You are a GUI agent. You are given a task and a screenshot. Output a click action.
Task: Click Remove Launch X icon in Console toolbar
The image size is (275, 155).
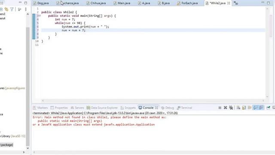[225, 108]
